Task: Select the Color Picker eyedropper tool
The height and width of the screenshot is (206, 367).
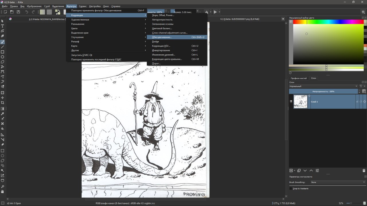Action: coord(3,114)
